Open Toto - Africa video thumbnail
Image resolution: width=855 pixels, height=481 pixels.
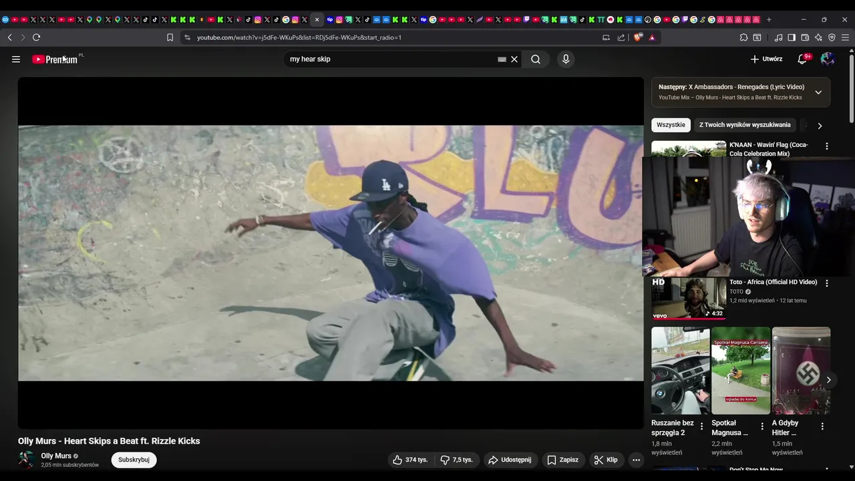(x=689, y=298)
